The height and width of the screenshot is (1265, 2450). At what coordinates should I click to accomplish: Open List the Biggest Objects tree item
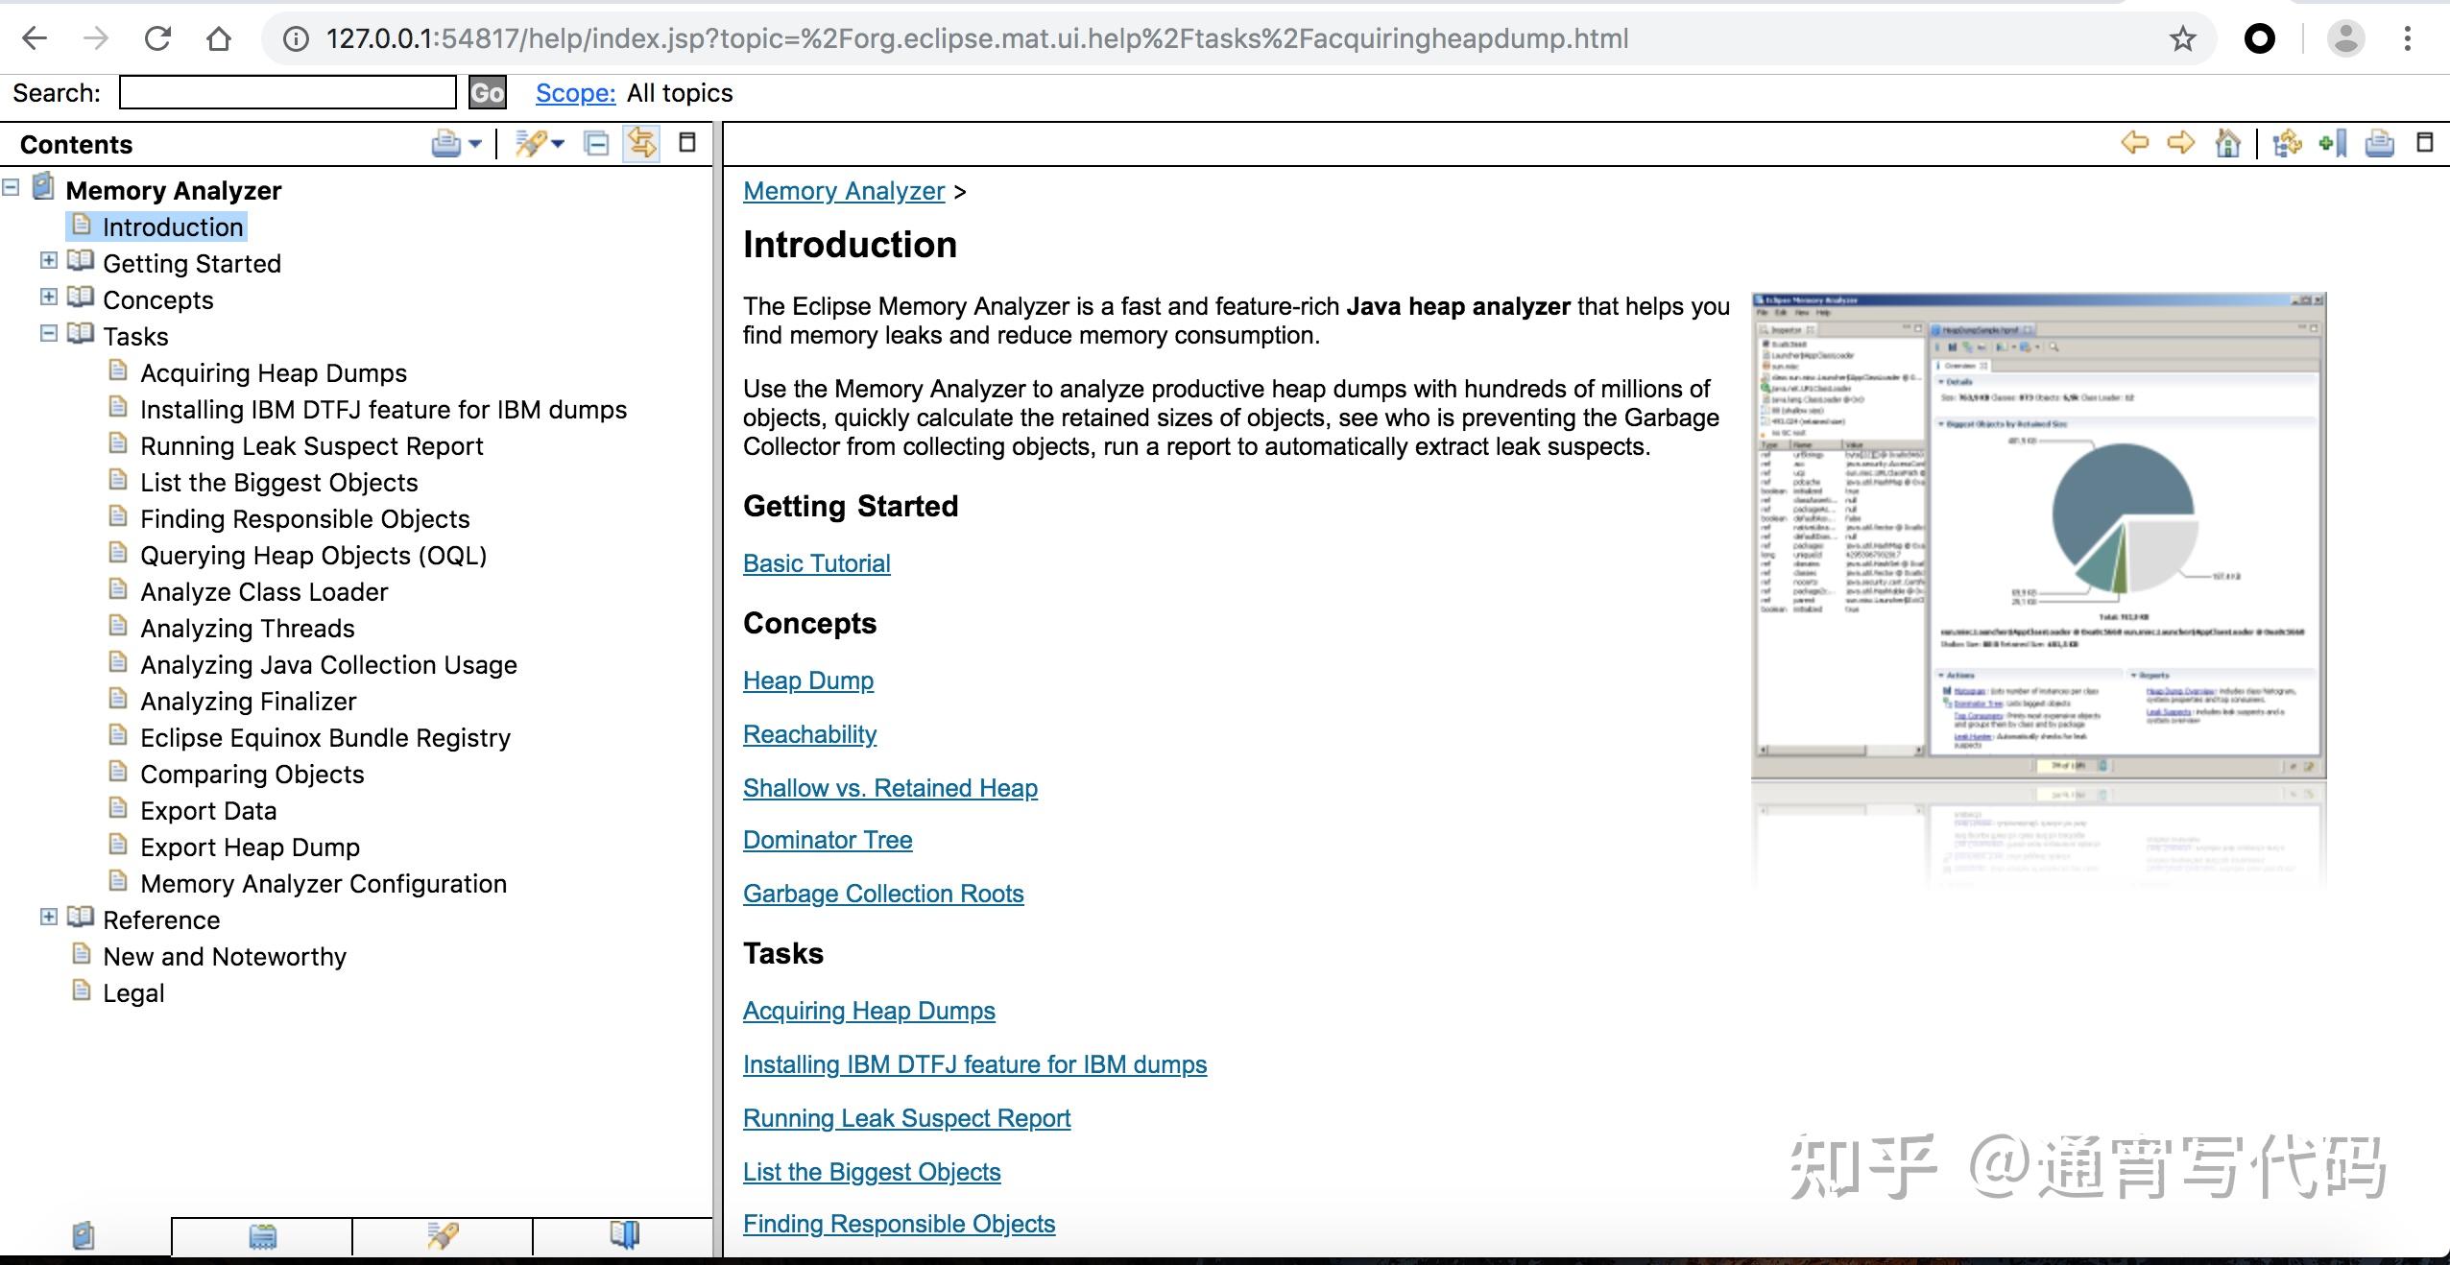click(x=279, y=483)
